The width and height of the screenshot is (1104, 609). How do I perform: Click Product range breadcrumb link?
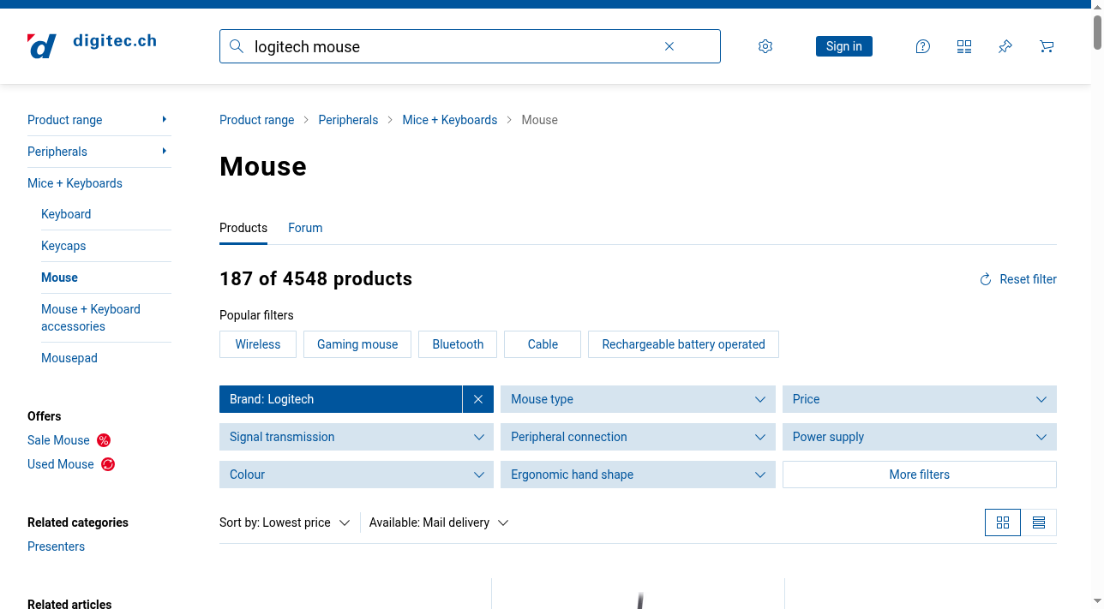coord(257,120)
